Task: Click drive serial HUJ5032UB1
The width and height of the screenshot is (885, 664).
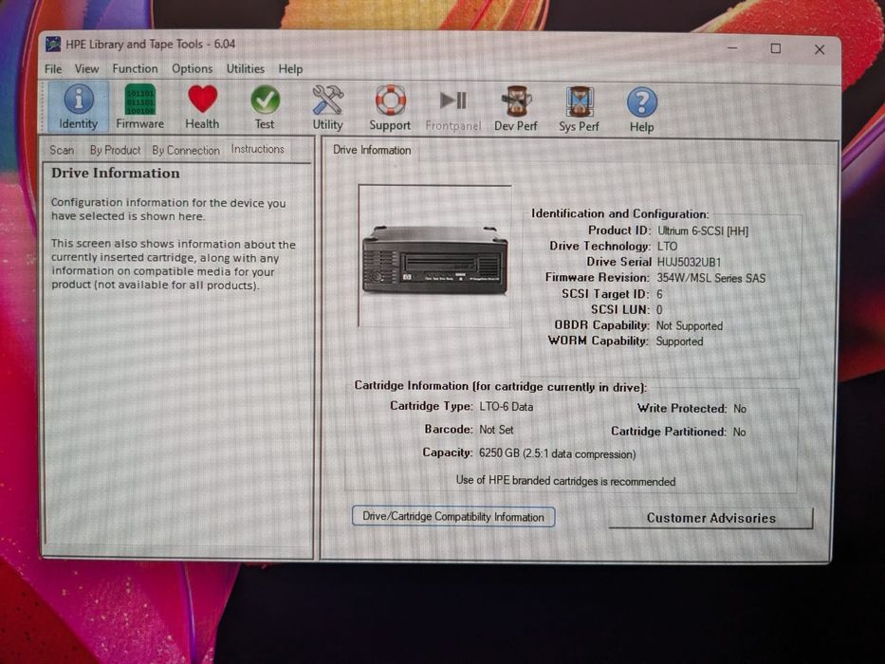Action: click(x=690, y=263)
